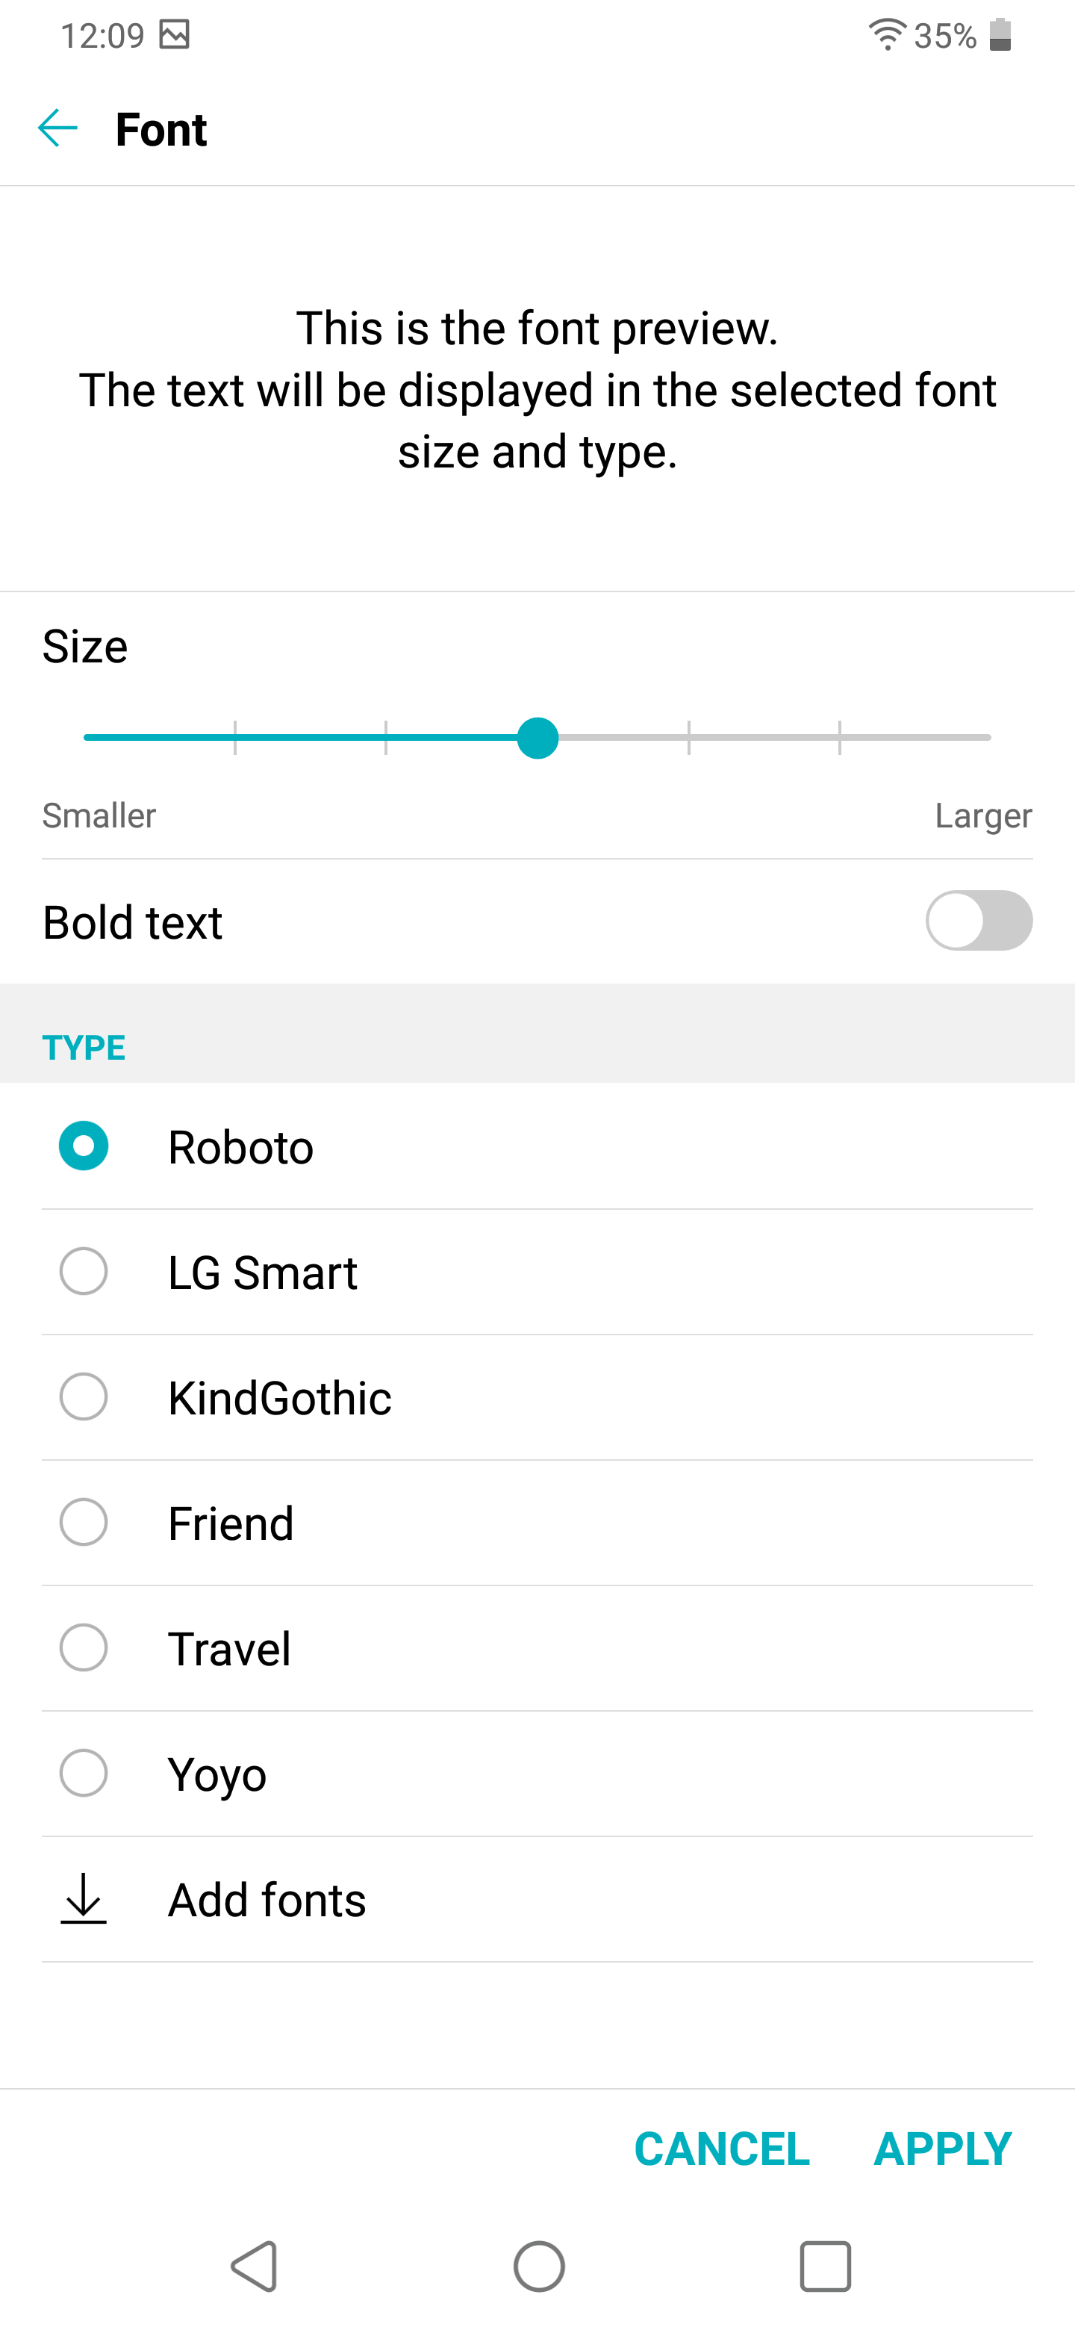Image resolution: width=1075 pixels, height=2330 pixels.
Task: Tap the image notification icon in status bar
Action: coord(175,34)
